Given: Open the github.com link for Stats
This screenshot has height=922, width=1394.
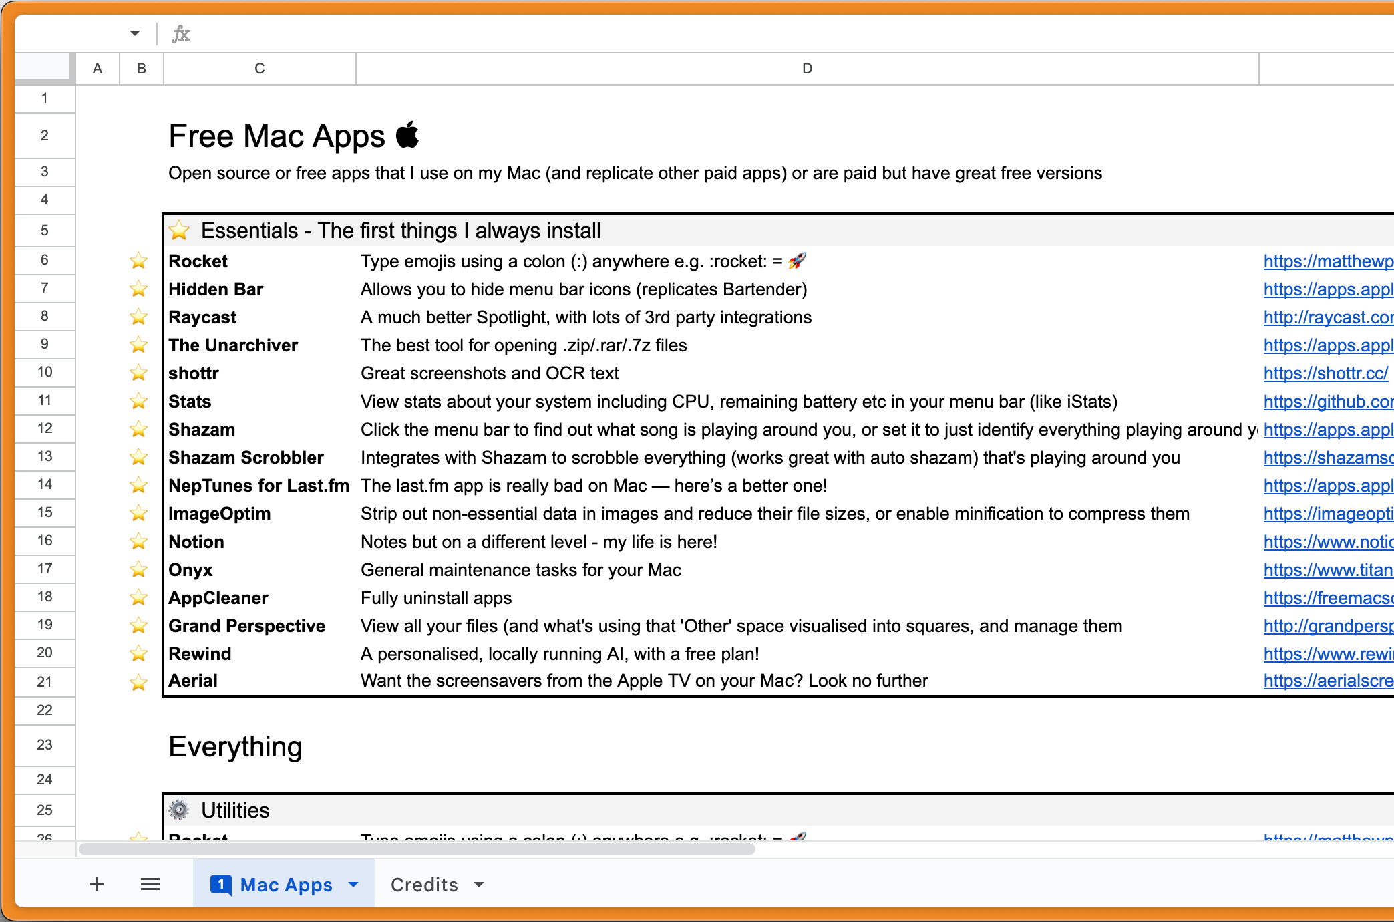Looking at the screenshot, I should [x=1328, y=402].
